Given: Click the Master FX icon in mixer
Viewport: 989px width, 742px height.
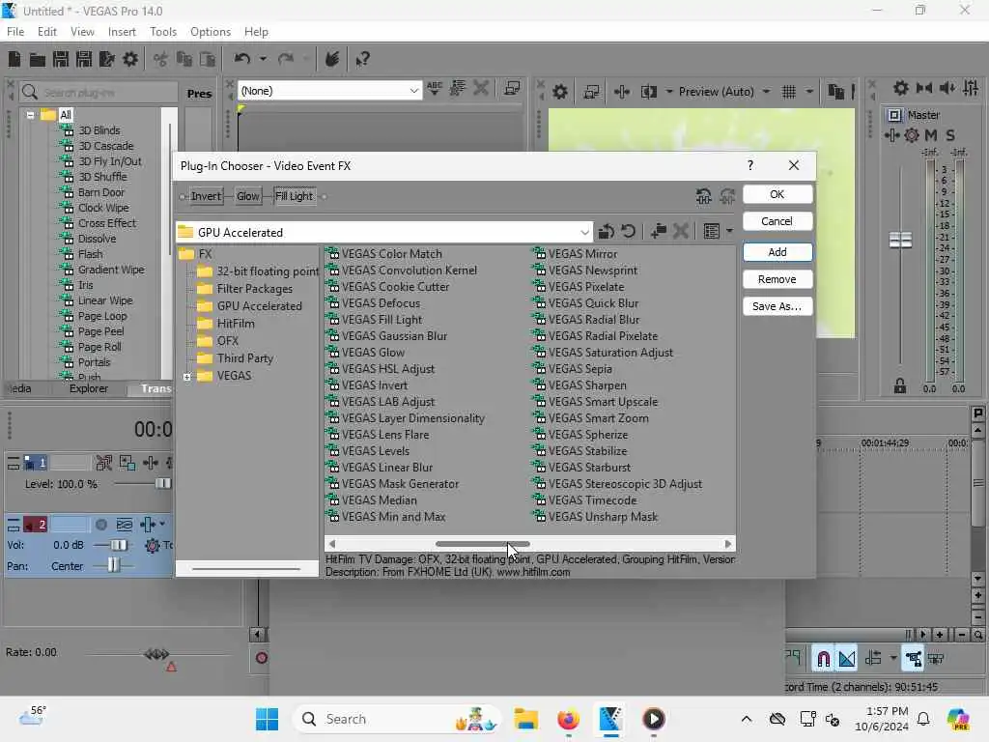Looking at the screenshot, I should click(891, 135).
